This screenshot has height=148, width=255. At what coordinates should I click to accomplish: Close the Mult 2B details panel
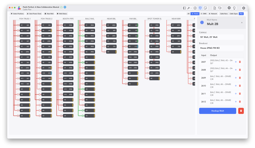point(242,23)
